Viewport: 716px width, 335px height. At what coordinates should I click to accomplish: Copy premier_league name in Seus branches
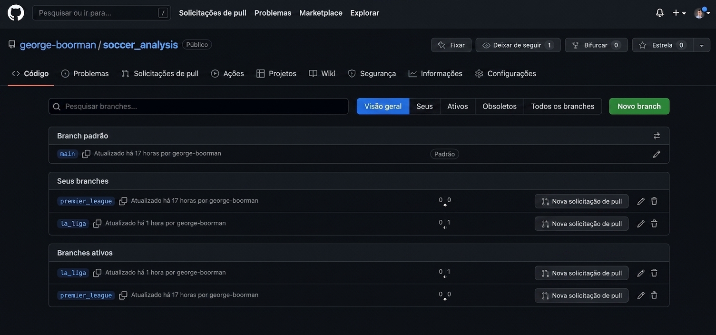click(123, 201)
